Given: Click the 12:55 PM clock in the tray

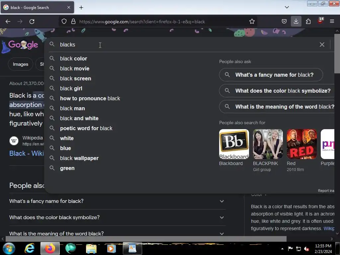Looking at the screenshot, I should 323,246.
